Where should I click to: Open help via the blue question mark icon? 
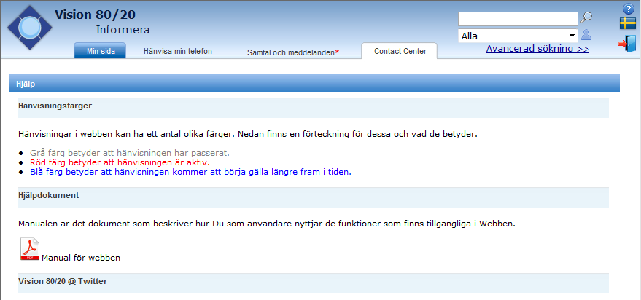[628, 9]
